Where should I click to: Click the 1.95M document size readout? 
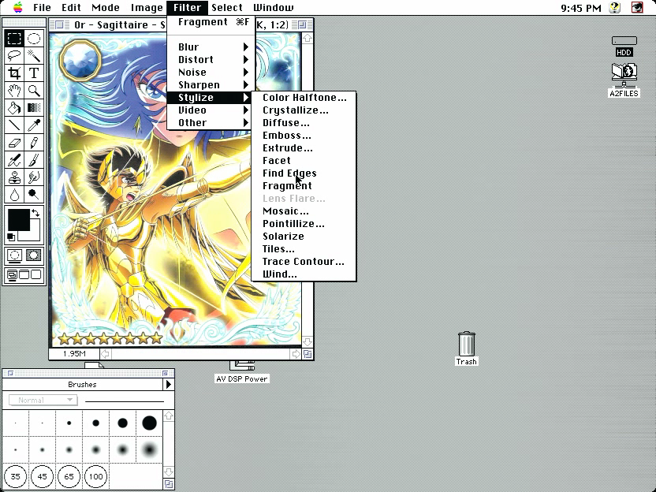(74, 354)
